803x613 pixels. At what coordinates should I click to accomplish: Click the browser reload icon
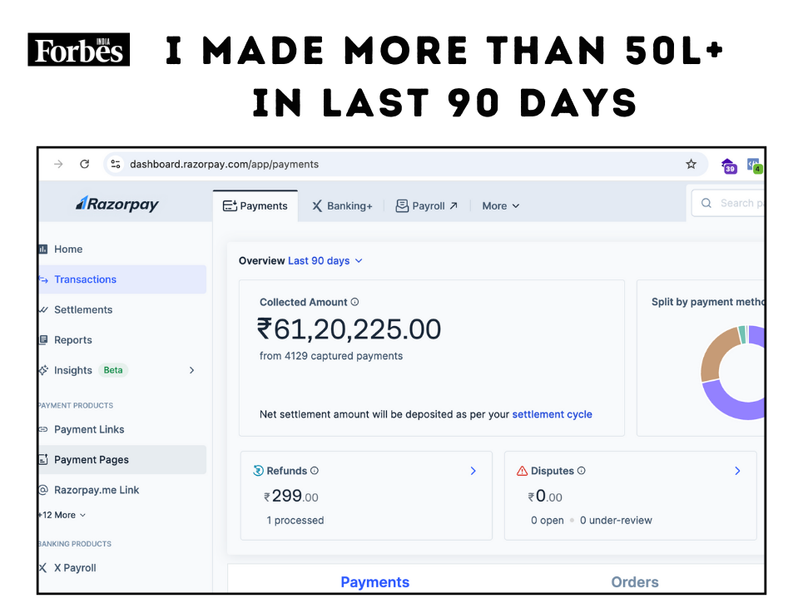tap(84, 164)
